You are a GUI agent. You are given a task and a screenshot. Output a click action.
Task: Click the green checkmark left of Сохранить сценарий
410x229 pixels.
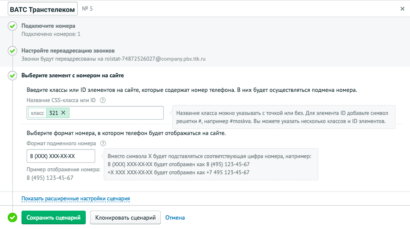pyautogui.click(x=12, y=217)
